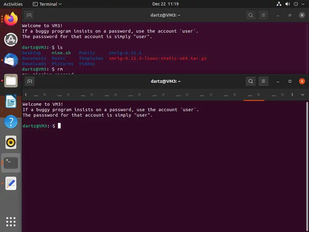Click the Documents folder name
Viewport: 309px width, 232px height.
pyautogui.click(x=34, y=58)
